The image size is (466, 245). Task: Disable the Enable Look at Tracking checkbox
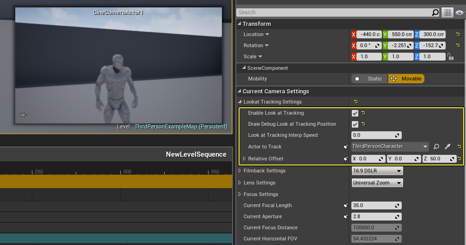(355, 113)
